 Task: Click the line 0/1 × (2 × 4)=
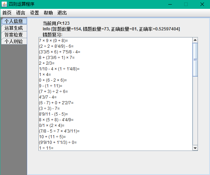click(52, 126)
